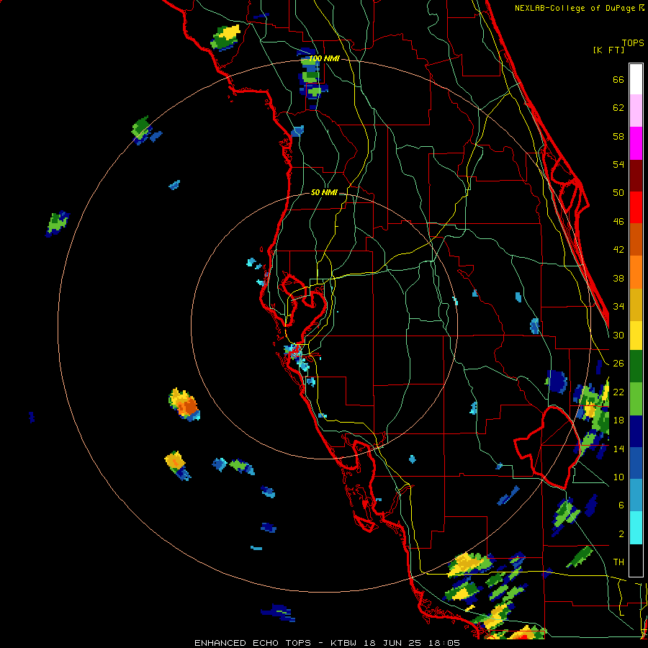Select the navy blue legend swatch
648x648 pixels.
(636, 431)
